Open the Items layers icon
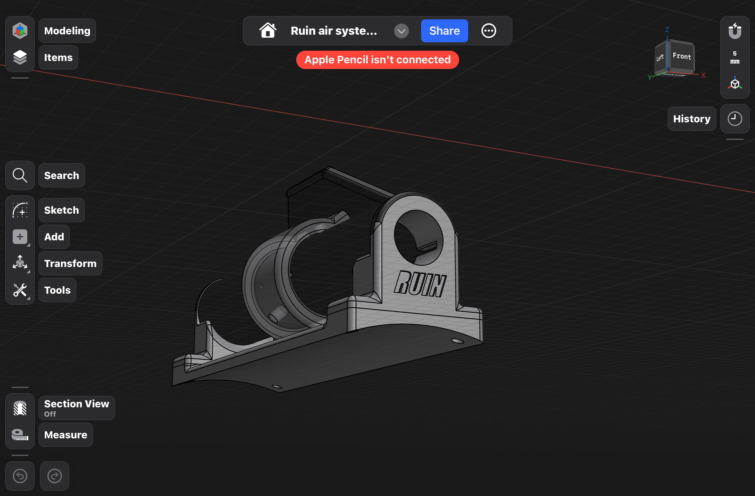Image resolution: width=755 pixels, height=496 pixels. pos(20,57)
